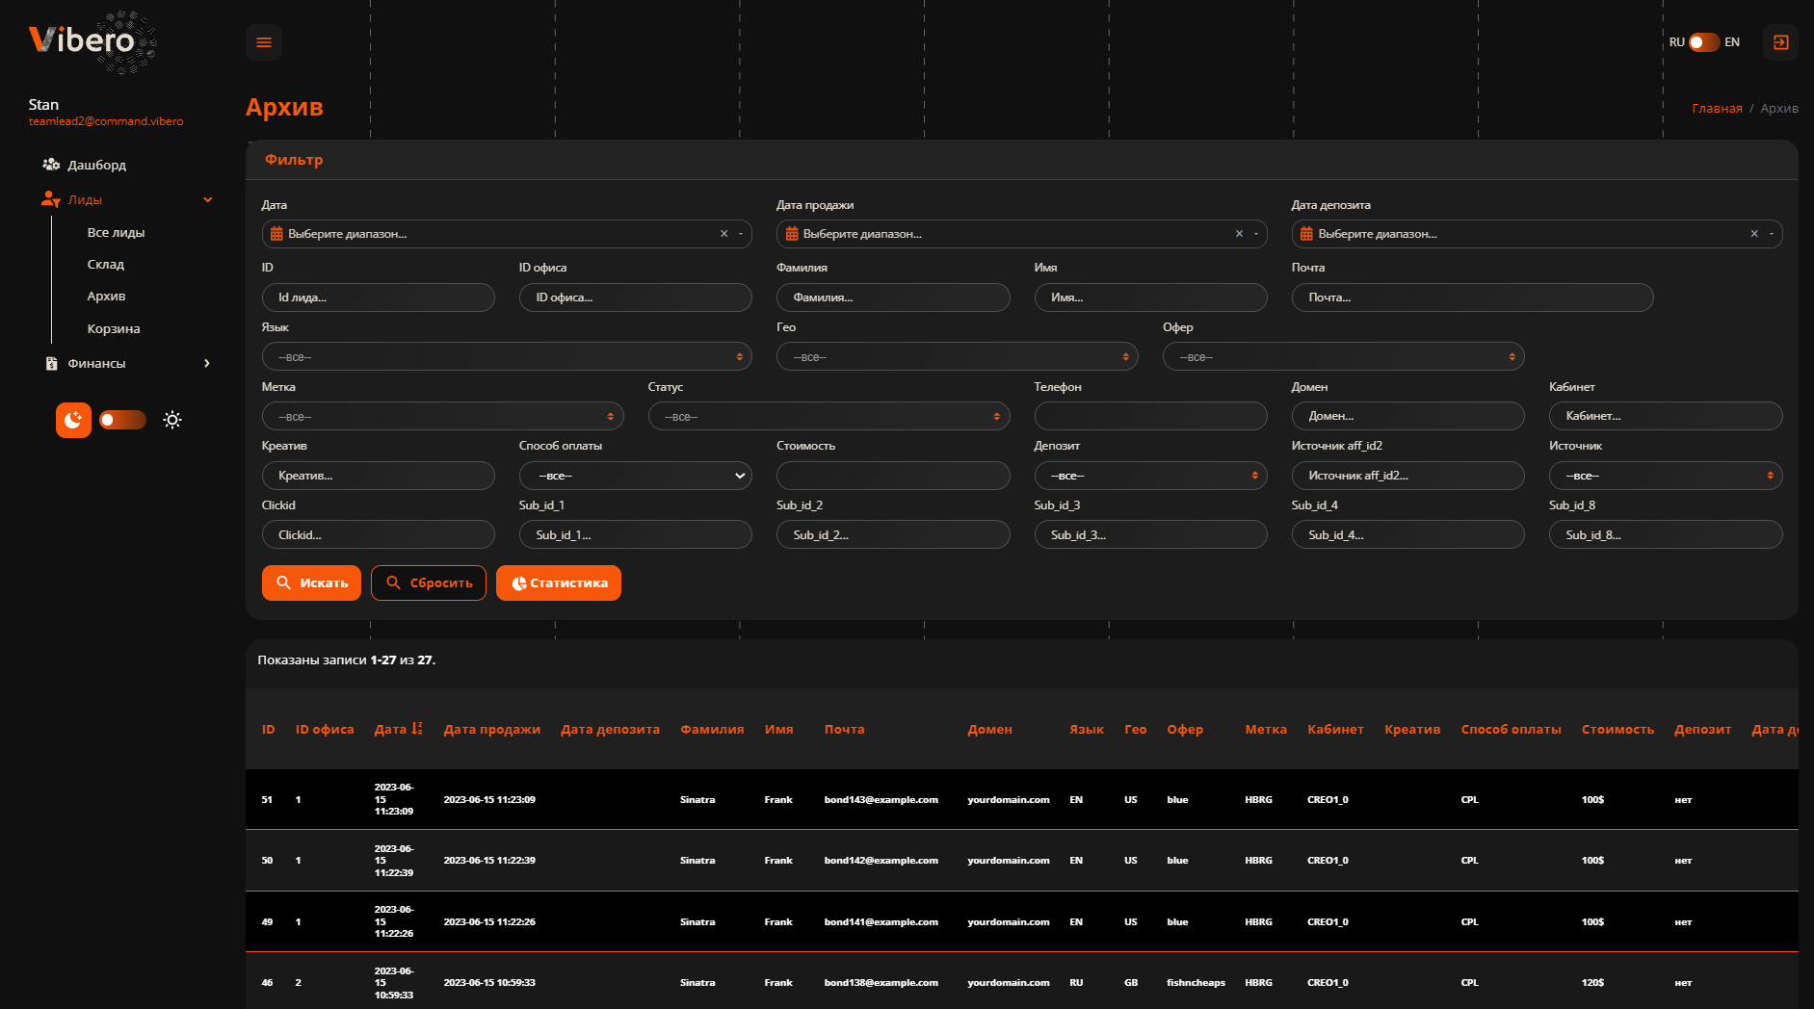Click email bond143@example.com cell
This screenshot has width=1814, height=1009.
[881, 799]
